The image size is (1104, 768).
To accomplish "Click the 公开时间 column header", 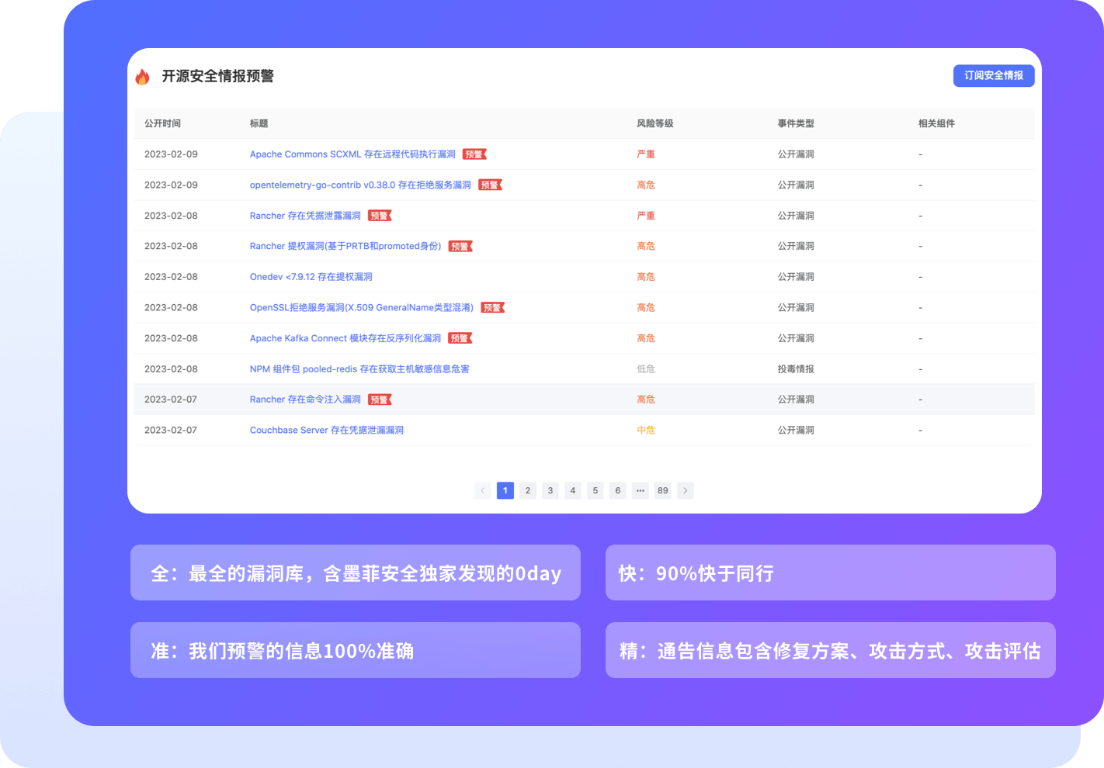I will click(162, 123).
